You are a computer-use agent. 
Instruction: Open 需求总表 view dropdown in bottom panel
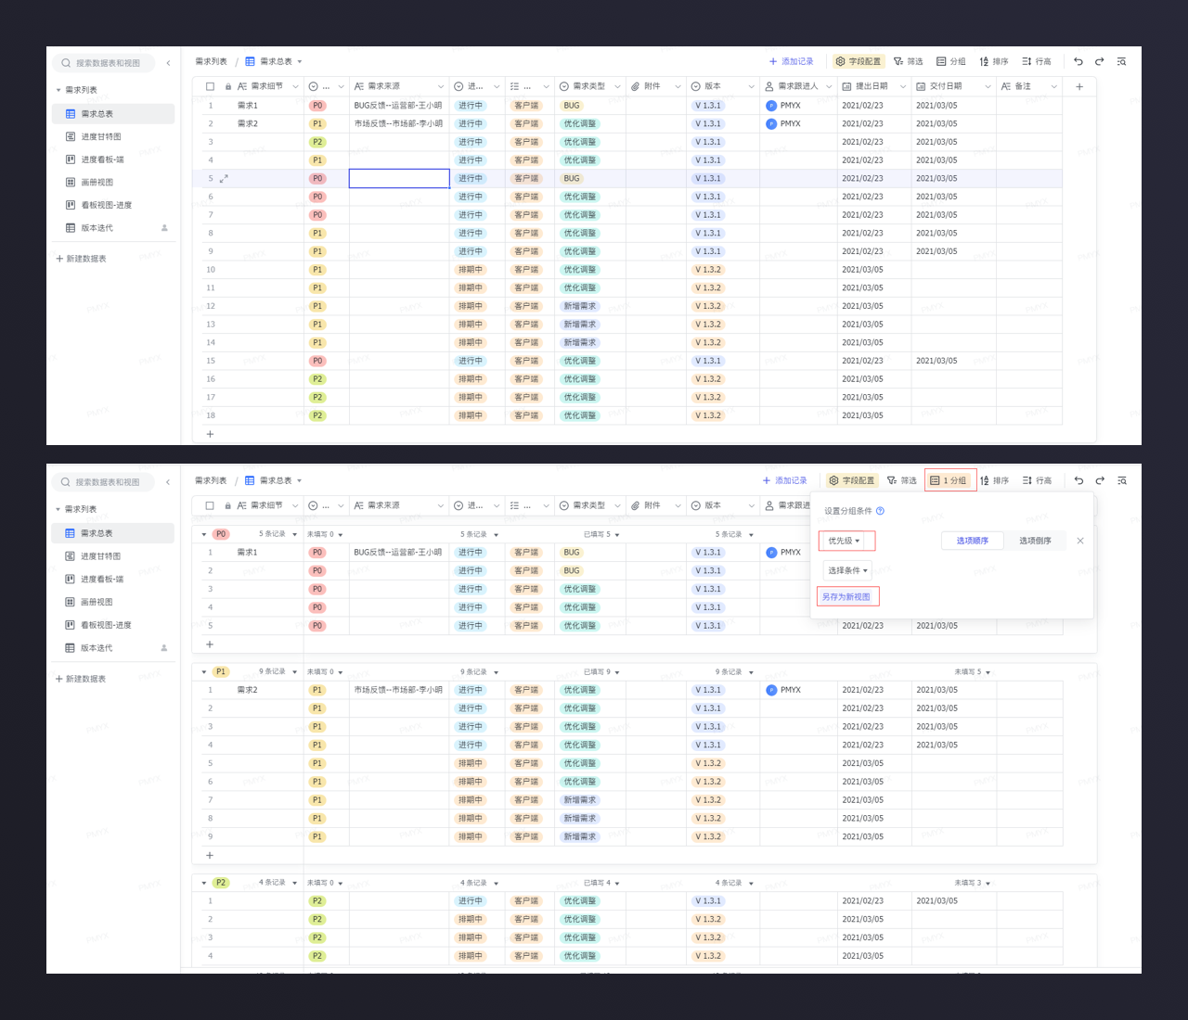300,480
